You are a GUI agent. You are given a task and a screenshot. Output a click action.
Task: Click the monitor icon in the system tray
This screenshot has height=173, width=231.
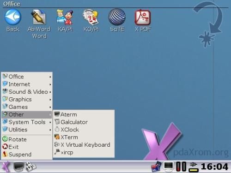point(169,167)
